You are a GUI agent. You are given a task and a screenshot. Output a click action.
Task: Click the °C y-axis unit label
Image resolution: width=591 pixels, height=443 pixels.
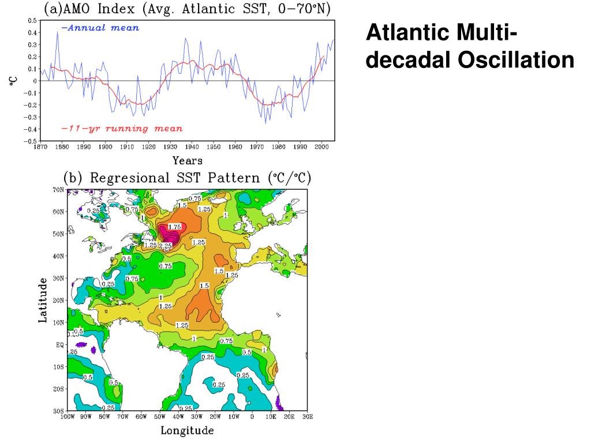(x=13, y=81)
